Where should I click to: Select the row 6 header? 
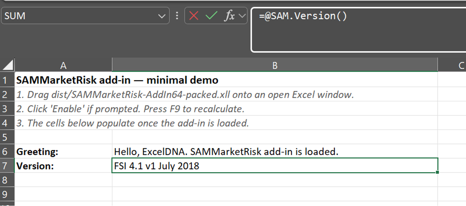(x=7, y=151)
